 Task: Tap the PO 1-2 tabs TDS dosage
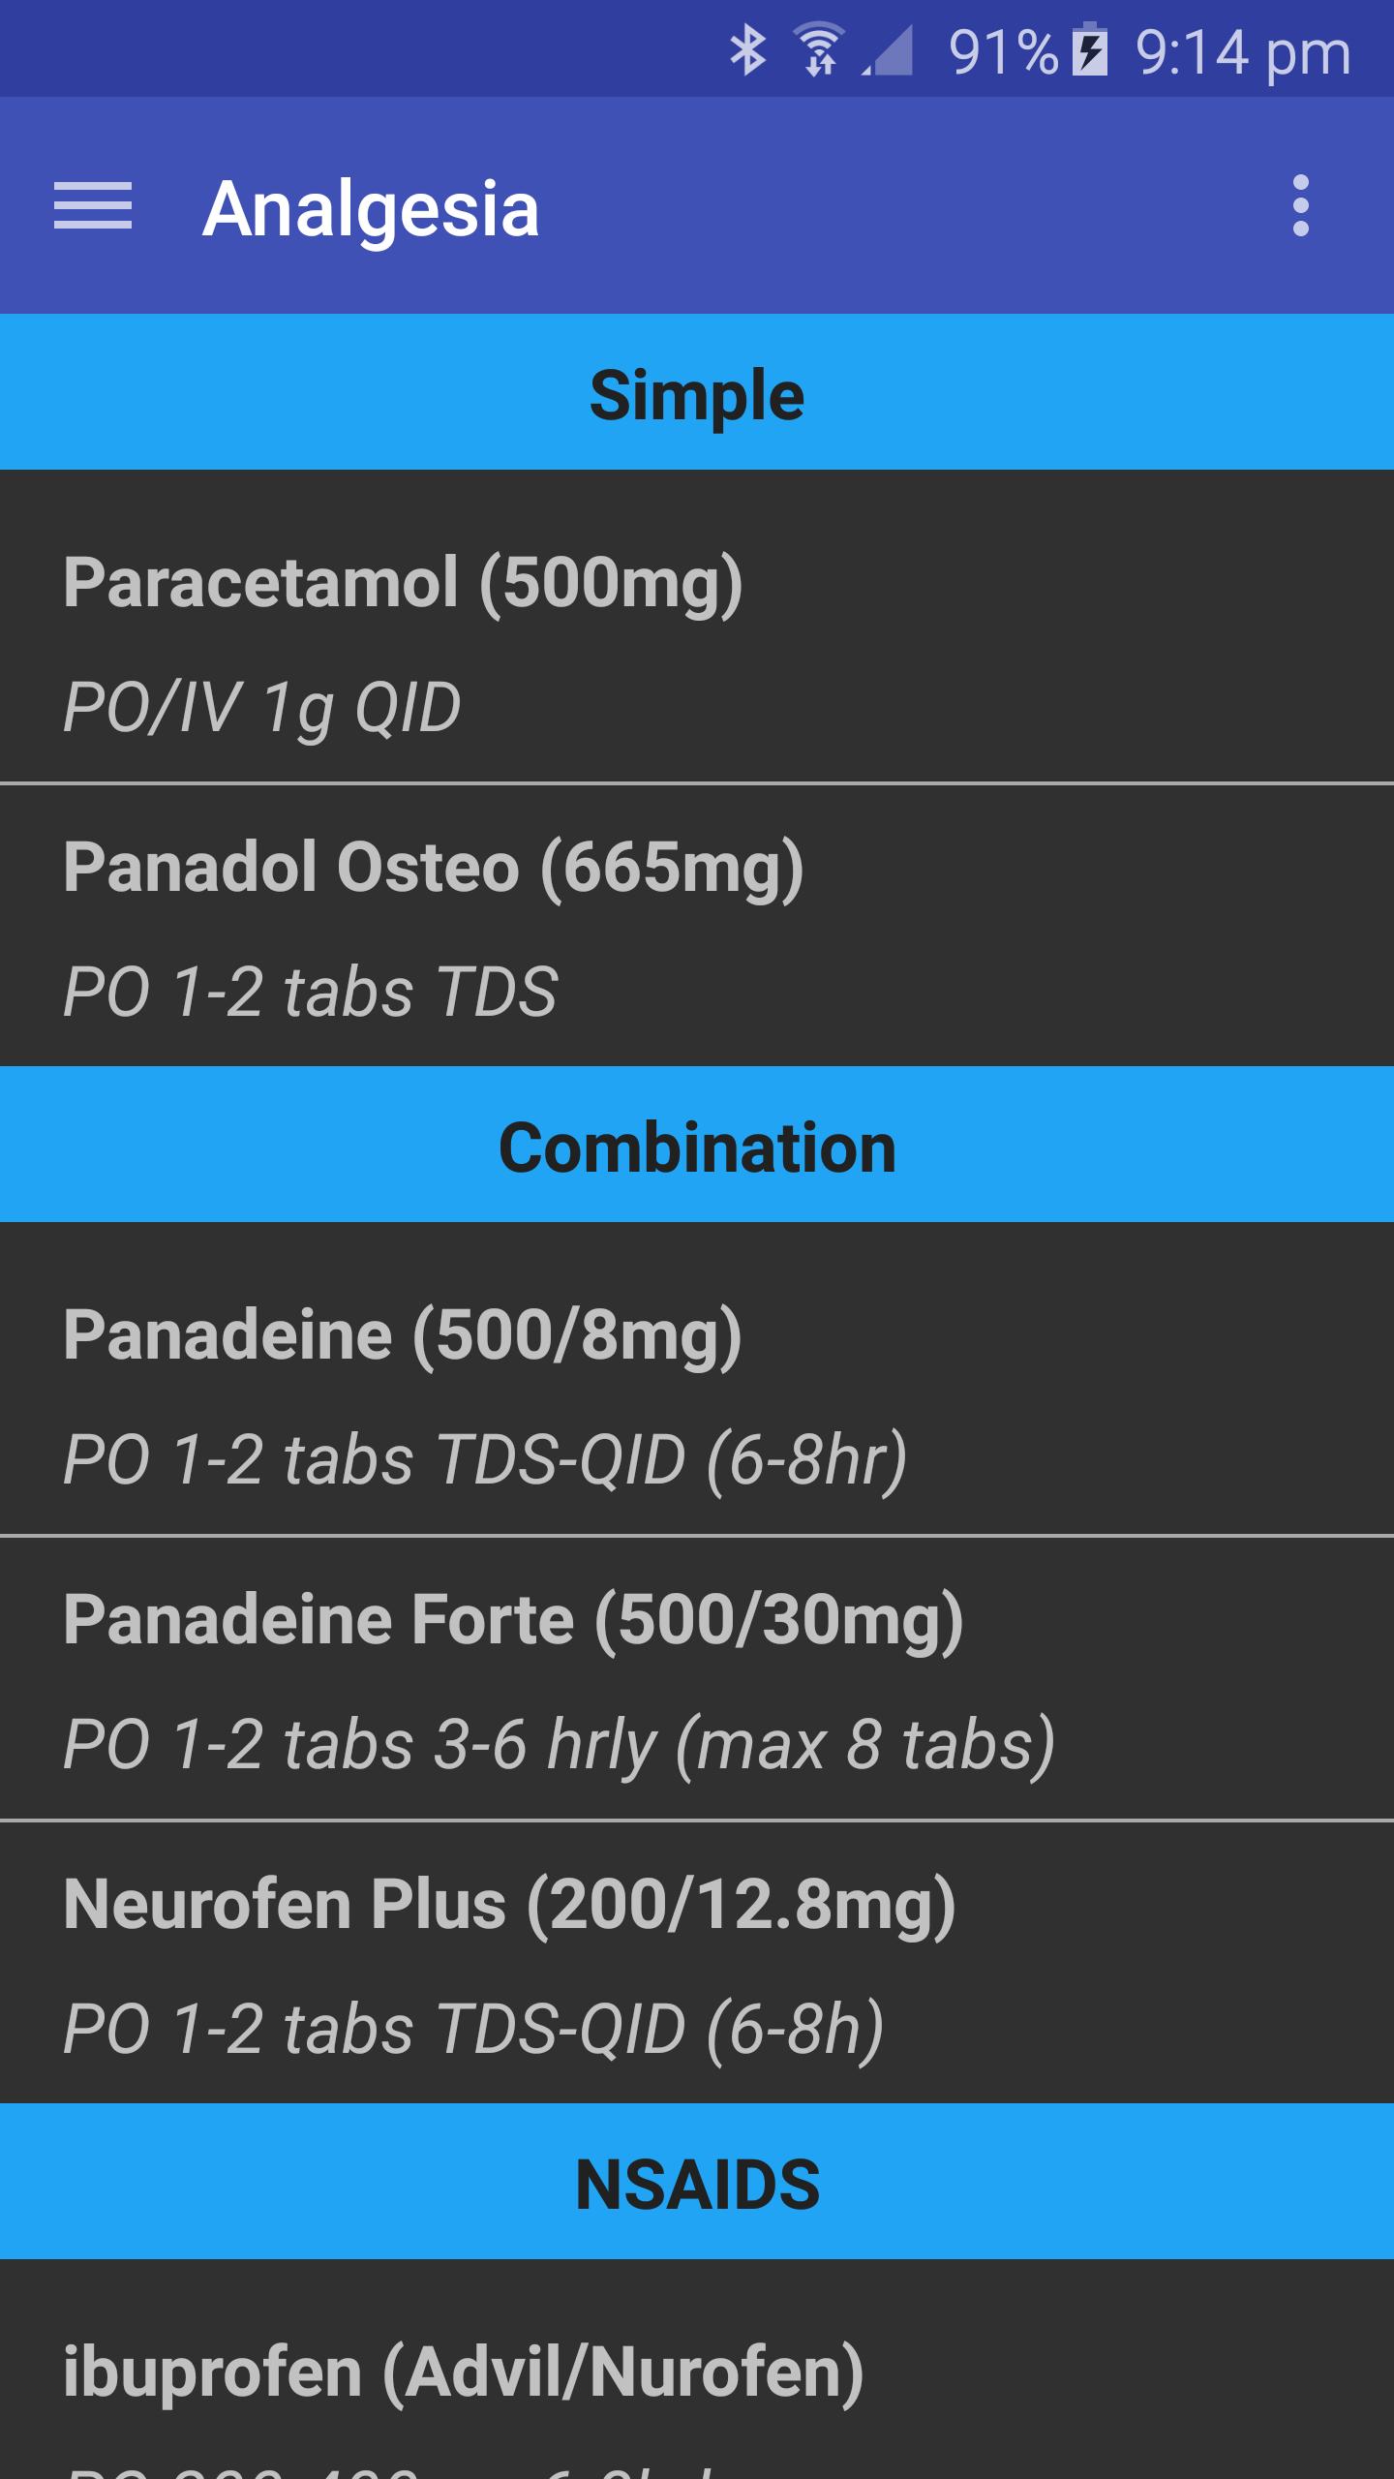coord(310,992)
